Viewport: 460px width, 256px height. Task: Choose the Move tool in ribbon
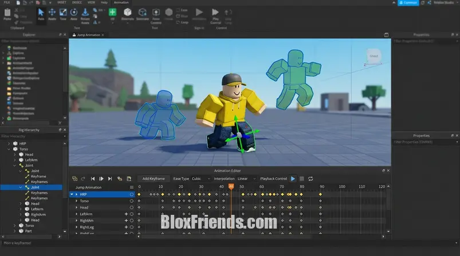pyautogui.click(x=52, y=13)
